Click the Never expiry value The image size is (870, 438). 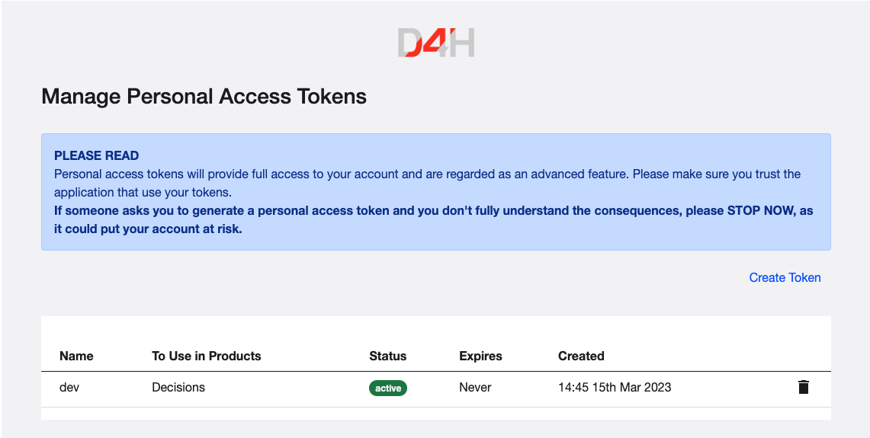pyautogui.click(x=475, y=387)
